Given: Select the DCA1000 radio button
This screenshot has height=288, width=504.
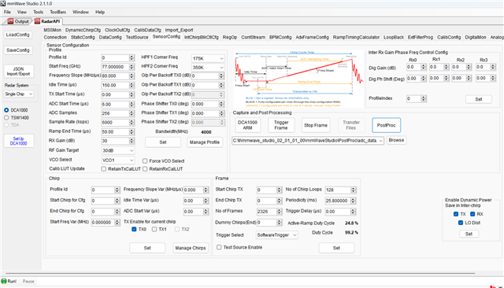Looking at the screenshot, I should click(x=6, y=110).
